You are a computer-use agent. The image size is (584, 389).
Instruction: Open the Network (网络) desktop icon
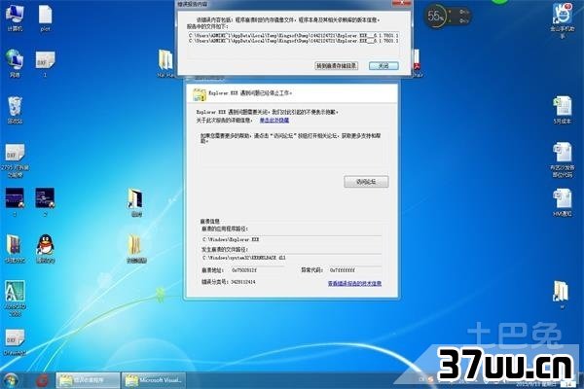[x=15, y=63]
